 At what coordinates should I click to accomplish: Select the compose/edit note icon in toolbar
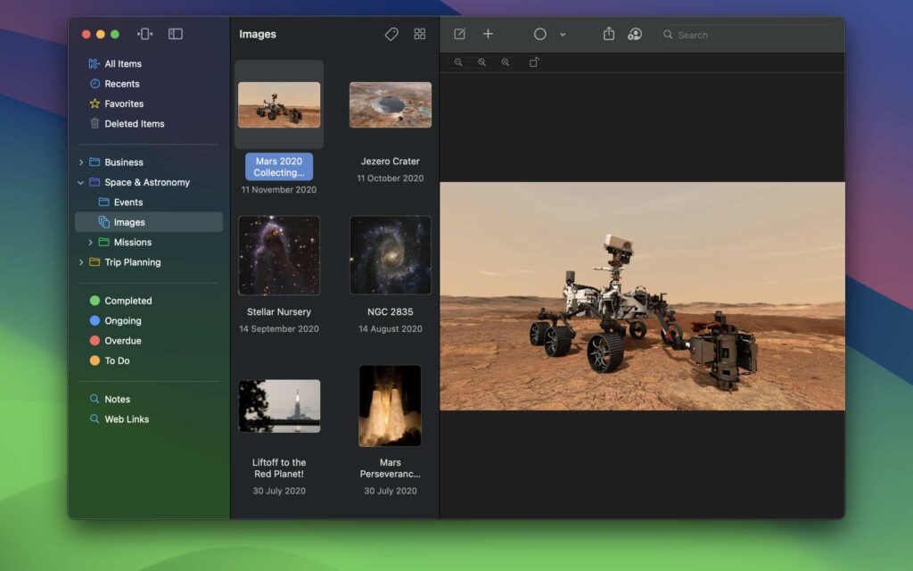point(460,34)
